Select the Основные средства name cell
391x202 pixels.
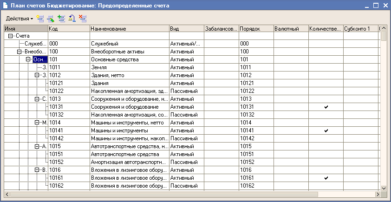(130, 59)
